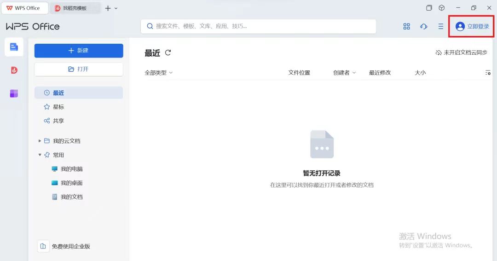
Task: Refresh the recent files list
Action: point(168,53)
